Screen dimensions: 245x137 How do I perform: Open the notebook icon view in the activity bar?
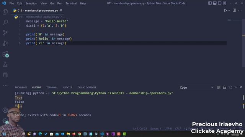point(5,75)
